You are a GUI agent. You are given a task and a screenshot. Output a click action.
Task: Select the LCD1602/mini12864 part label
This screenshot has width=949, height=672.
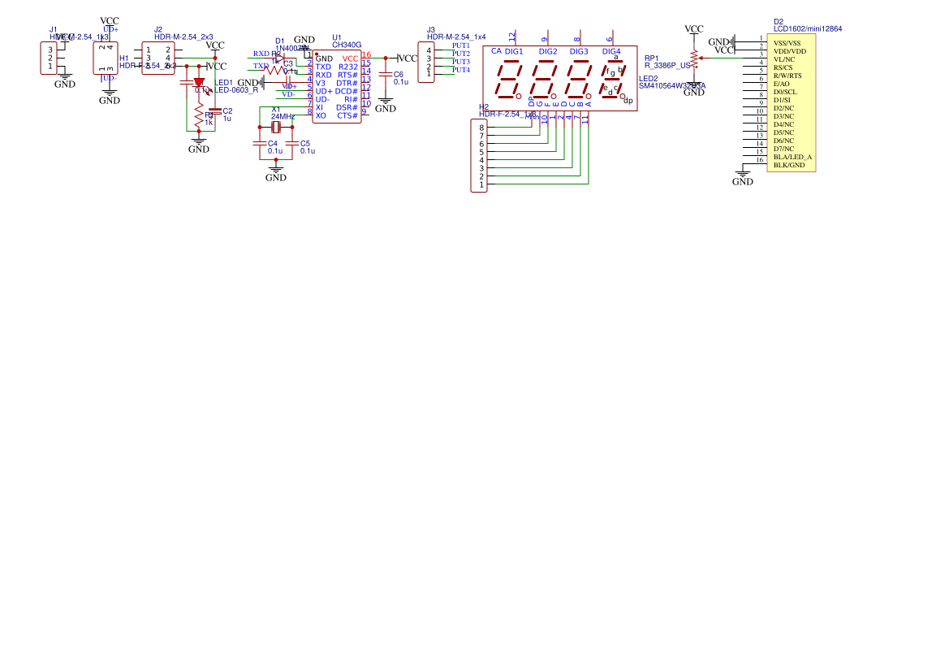[x=807, y=28]
